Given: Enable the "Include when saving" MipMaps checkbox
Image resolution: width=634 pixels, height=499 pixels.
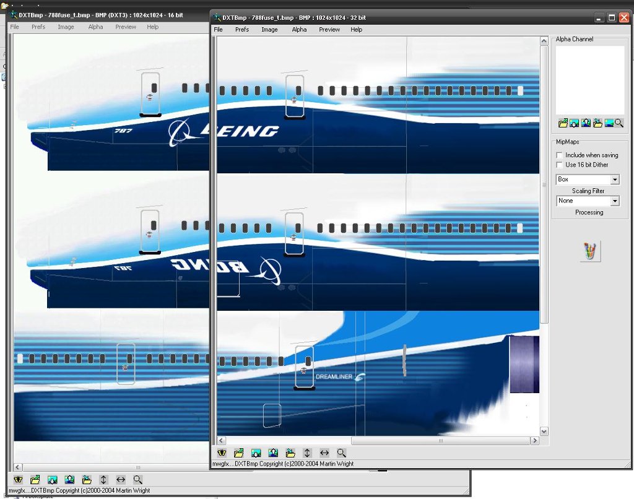Looking at the screenshot, I should (560, 155).
